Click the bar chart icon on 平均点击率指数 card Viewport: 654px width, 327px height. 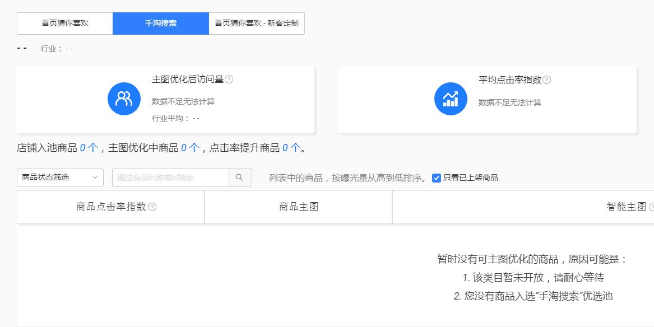[450, 99]
